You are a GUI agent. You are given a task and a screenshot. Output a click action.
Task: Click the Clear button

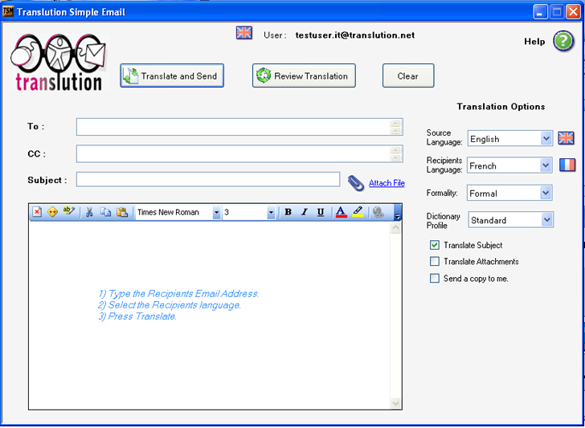pos(408,75)
